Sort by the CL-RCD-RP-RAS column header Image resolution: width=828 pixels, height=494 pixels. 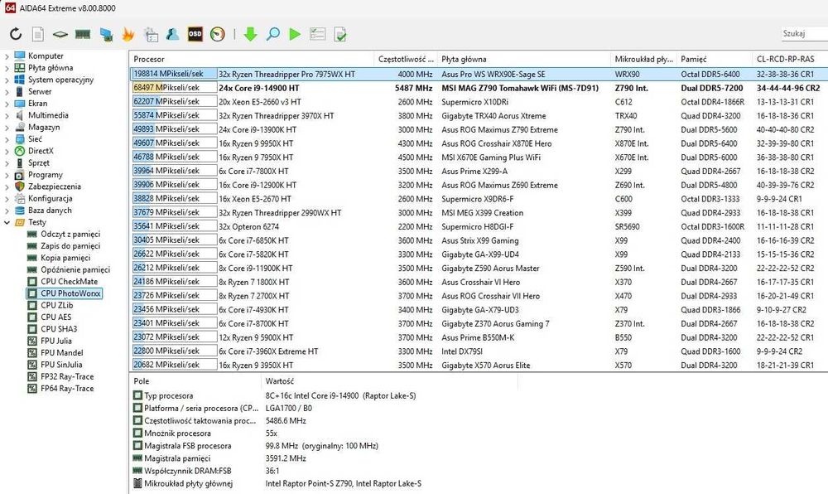(x=790, y=59)
